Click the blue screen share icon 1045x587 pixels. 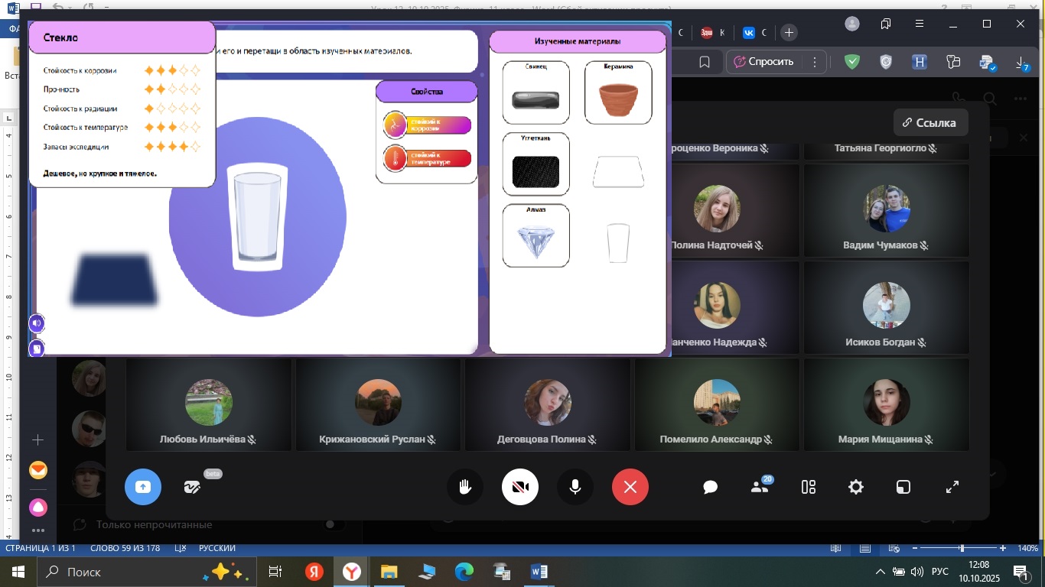point(143,487)
